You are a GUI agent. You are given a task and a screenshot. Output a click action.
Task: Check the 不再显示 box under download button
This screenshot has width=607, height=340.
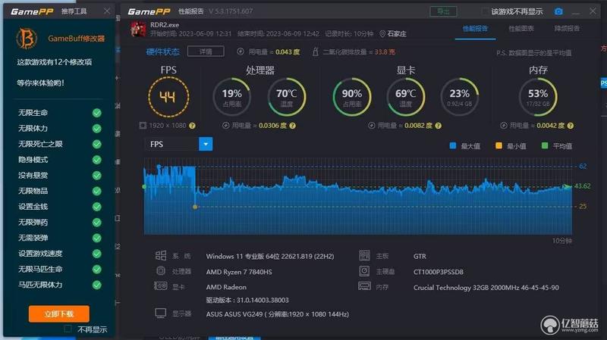click(x=68, y=329)
